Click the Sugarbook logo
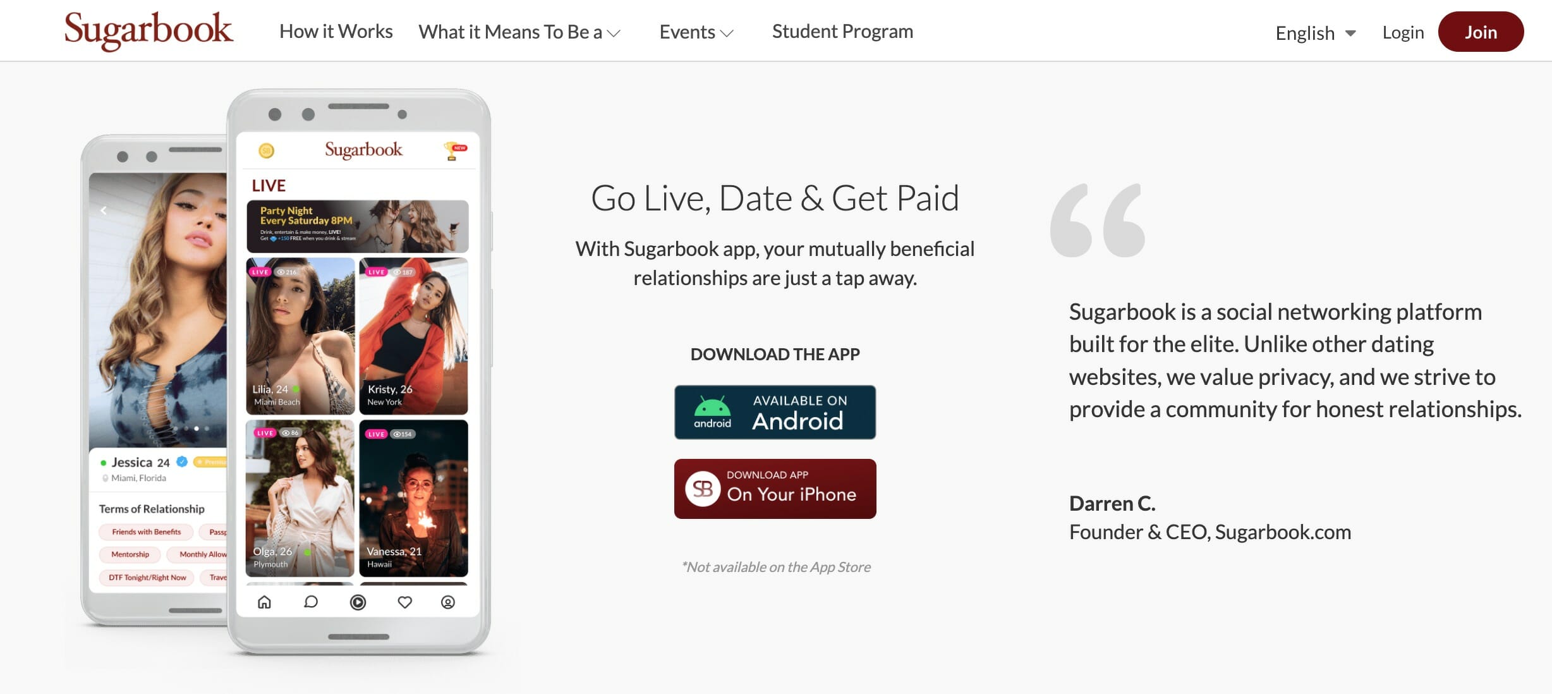The width and height of the screenshot is (1552, 694). coord(149,30)
